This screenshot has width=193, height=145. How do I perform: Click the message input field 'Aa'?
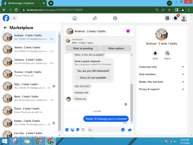coord(104,130)
